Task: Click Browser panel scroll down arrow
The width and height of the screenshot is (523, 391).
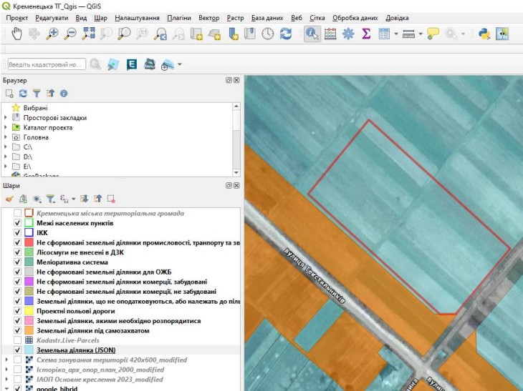Action: coord(236,173)
